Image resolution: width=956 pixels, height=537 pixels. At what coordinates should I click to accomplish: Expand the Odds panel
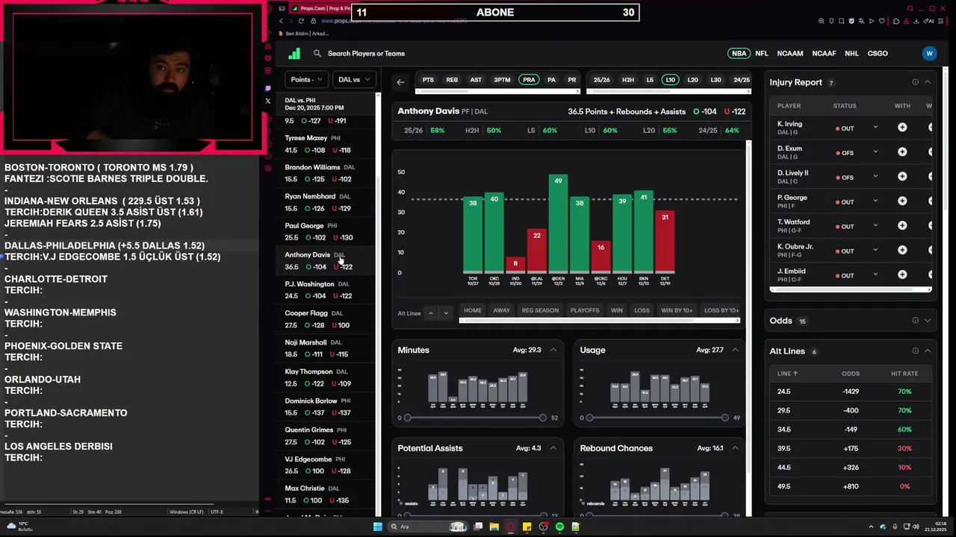pos(928,321)
